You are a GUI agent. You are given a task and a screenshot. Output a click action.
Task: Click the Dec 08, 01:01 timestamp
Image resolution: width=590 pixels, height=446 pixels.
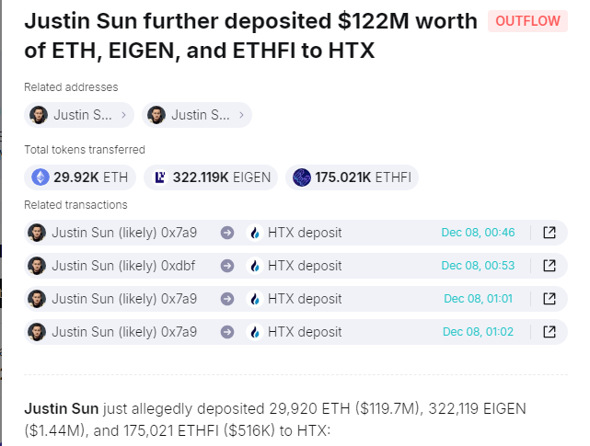tap(479, 299)
